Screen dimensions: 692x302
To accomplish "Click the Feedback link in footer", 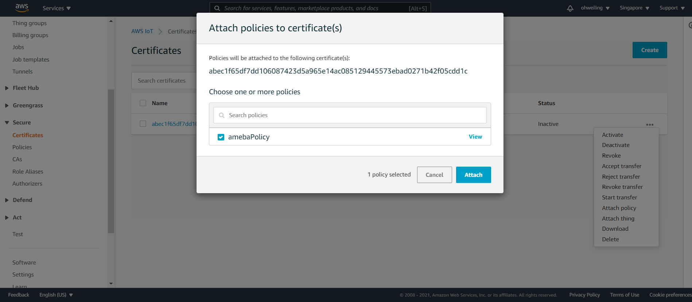I will (x=19, y=295).
